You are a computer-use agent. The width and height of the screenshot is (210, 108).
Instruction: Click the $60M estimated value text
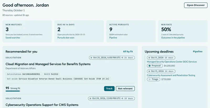118,35
